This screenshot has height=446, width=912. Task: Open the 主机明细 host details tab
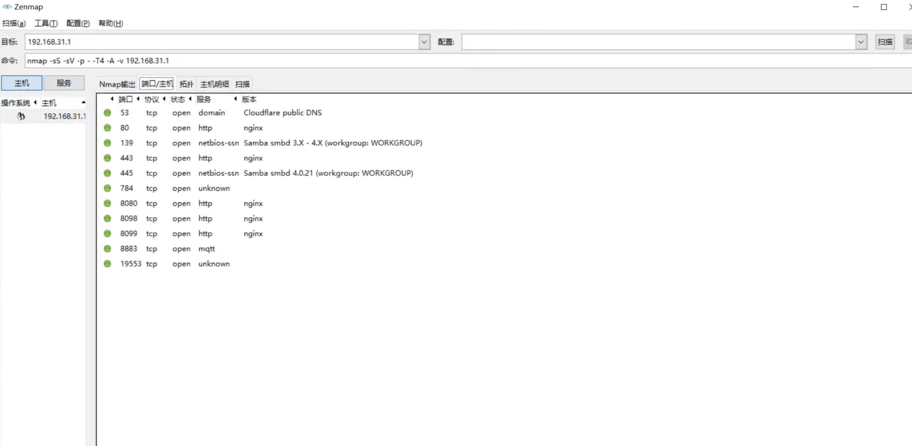click(214, 84)
